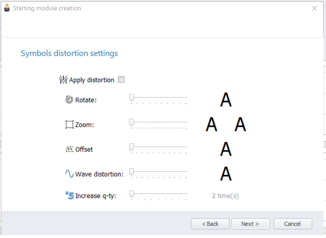Enable the Apply distortion checkbox
The height and width of the screenshot is (238, 326).
click(x=121, y=79)
